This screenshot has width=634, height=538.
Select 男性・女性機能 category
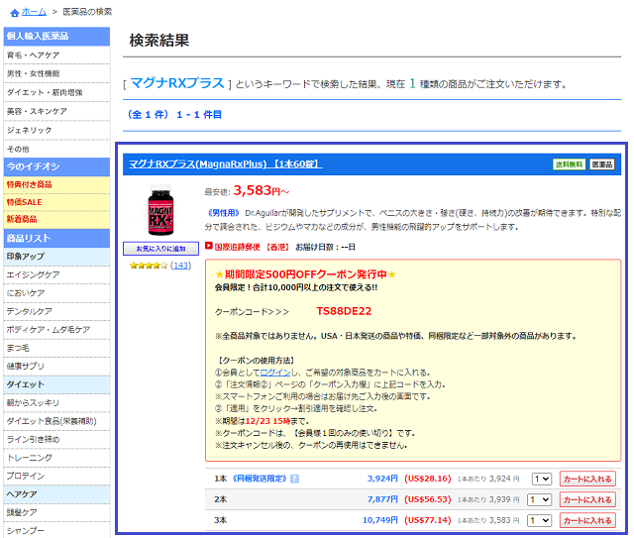click(56, 73)
